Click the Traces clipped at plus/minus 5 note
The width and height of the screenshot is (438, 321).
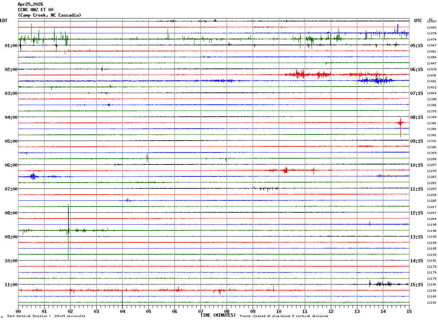[x=284, y=316]
